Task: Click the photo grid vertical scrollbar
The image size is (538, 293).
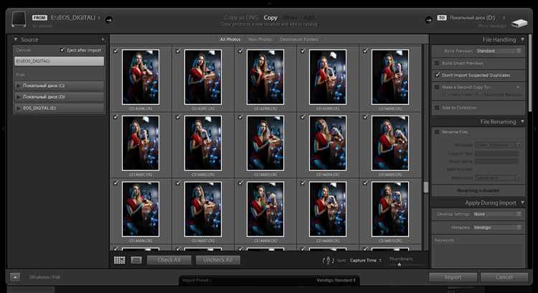Action: coord(426,187)
